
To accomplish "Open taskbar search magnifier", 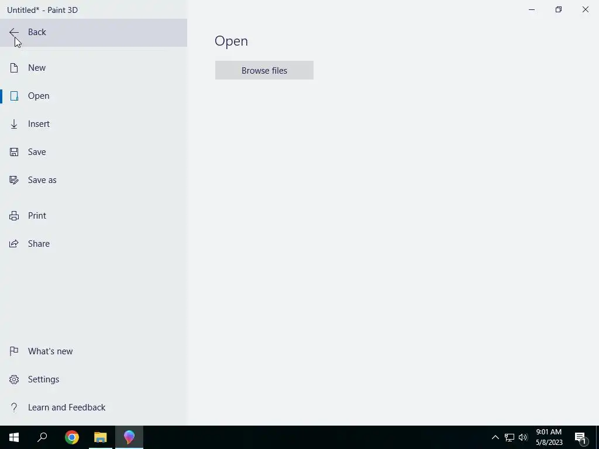I will (x=42, y=437).
